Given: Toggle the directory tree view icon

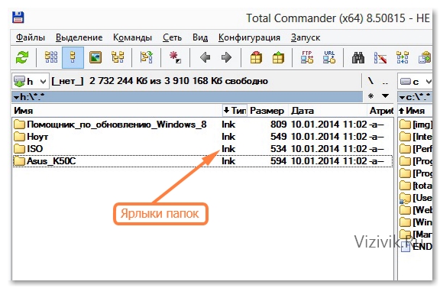Looking at the screenshot, I should 118,57.
